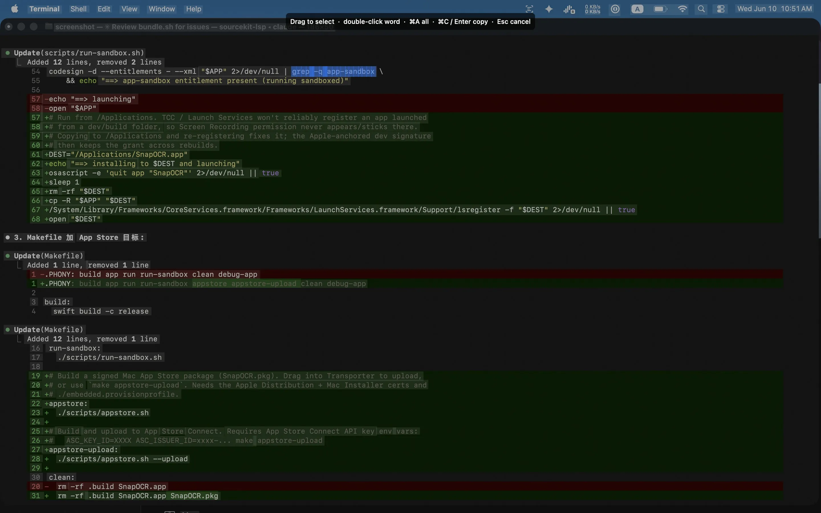Click the bullet before '3. Makefile' heading
821x513 pixels.
pos(7,237)
